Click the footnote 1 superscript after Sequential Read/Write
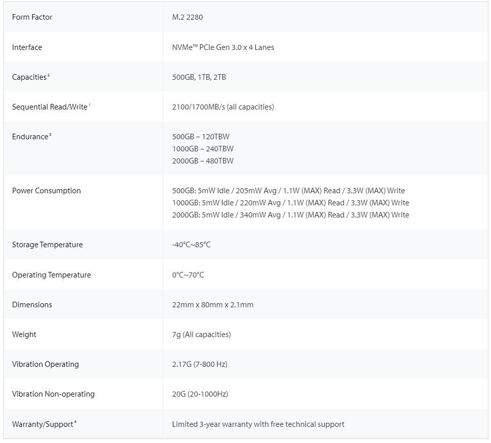Image resolution: width=491 pixels, height=443 pixels. 90,105
